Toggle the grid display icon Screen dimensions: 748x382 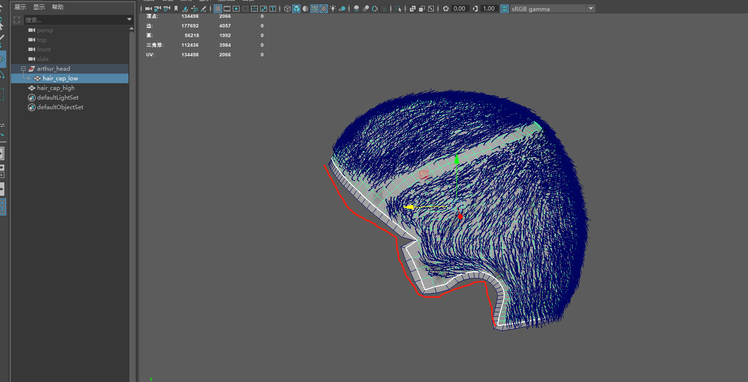coord(218,8)
